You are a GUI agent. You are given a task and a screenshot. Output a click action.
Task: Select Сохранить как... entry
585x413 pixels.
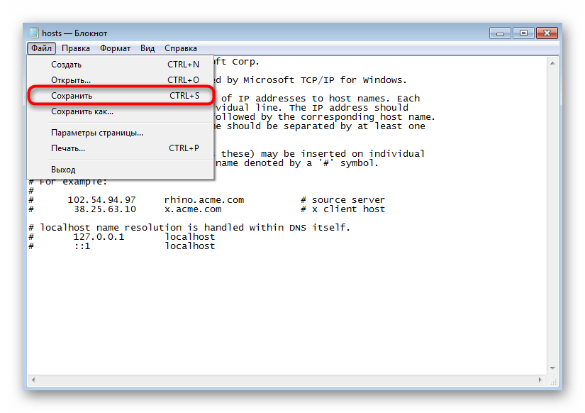(x=121, y=111)
